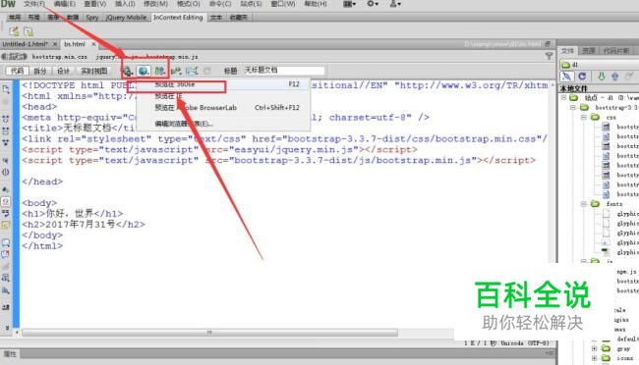639x365 pixels.
Task: Click the green Get Files arrow
Action: 601,77
